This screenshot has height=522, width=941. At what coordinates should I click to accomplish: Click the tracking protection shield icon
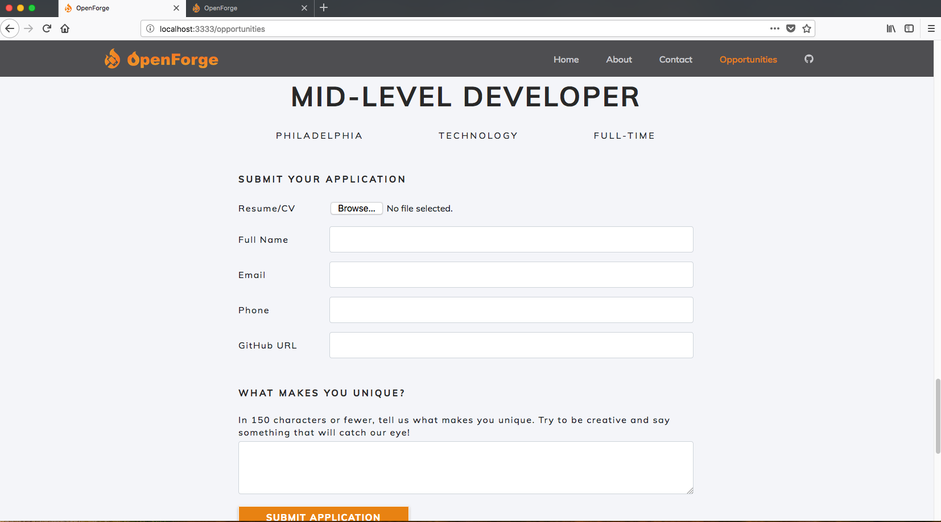pyautogui.click(x=791, y=28)
